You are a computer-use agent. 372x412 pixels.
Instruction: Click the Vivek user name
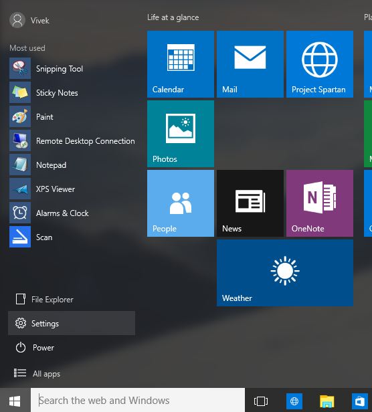[40, 21]
